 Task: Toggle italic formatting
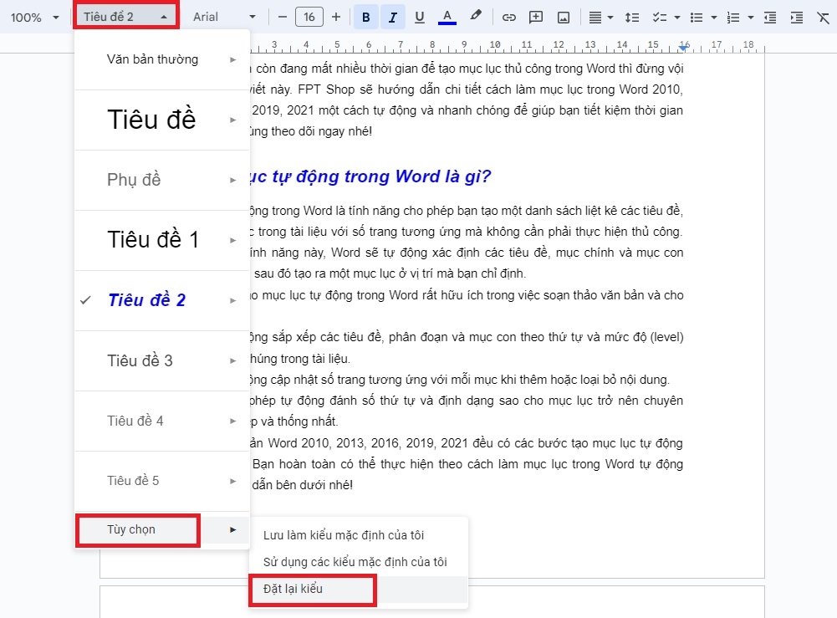tap(392, 17)
